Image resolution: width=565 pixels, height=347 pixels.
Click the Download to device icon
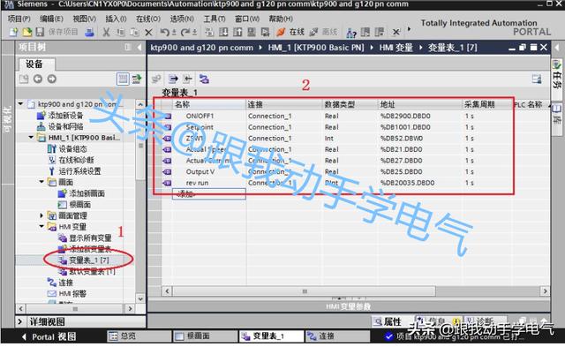click(223, 32)
